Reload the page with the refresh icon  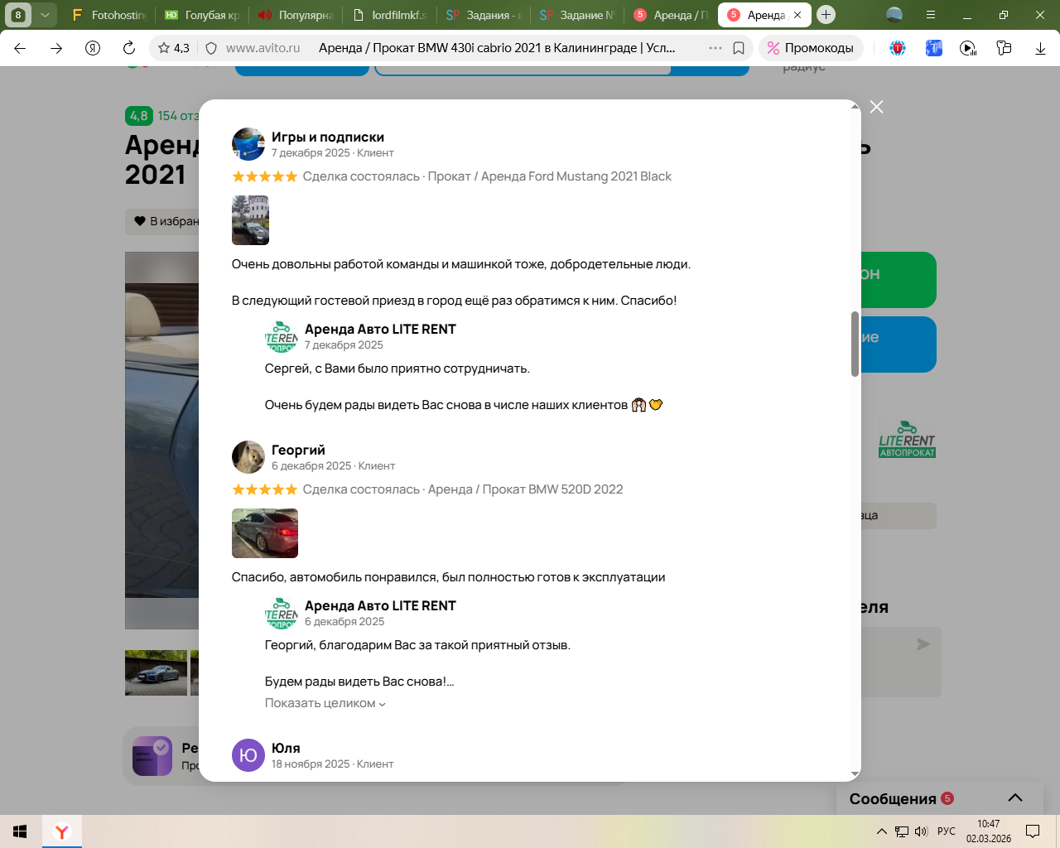pyautogui.click(x=128, y=48)
